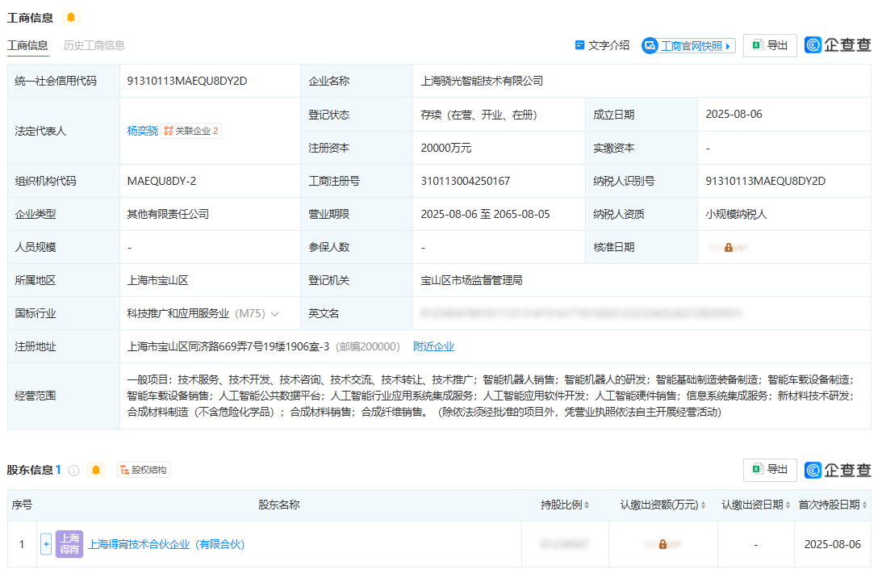The width and height of the screenshot is (882, 574).
Task: Sort by 认缴出资日期 column arrows
Action: 788,505
